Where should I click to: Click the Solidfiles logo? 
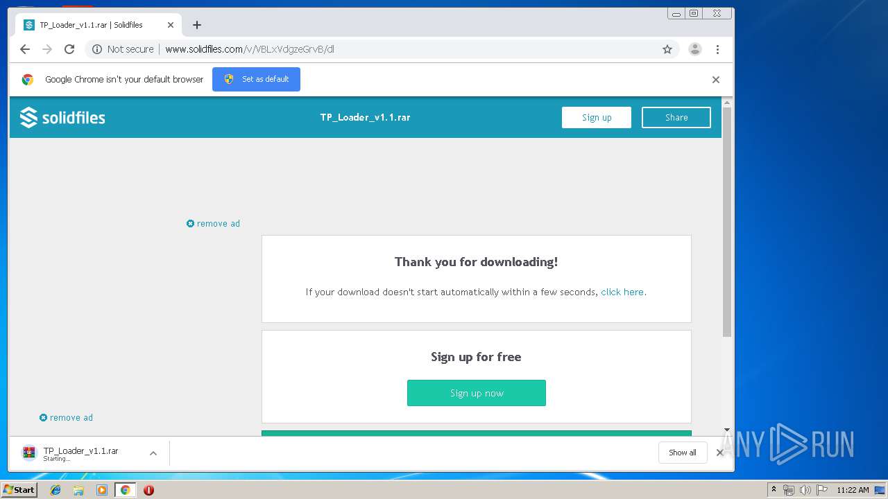[62, 118]
